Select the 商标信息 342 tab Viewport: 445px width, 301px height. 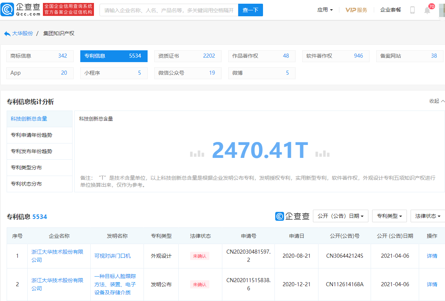(40, 56)
